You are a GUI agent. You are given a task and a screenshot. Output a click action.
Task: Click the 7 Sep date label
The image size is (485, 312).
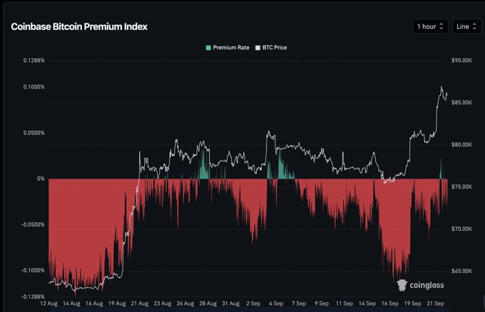[299, 303]
